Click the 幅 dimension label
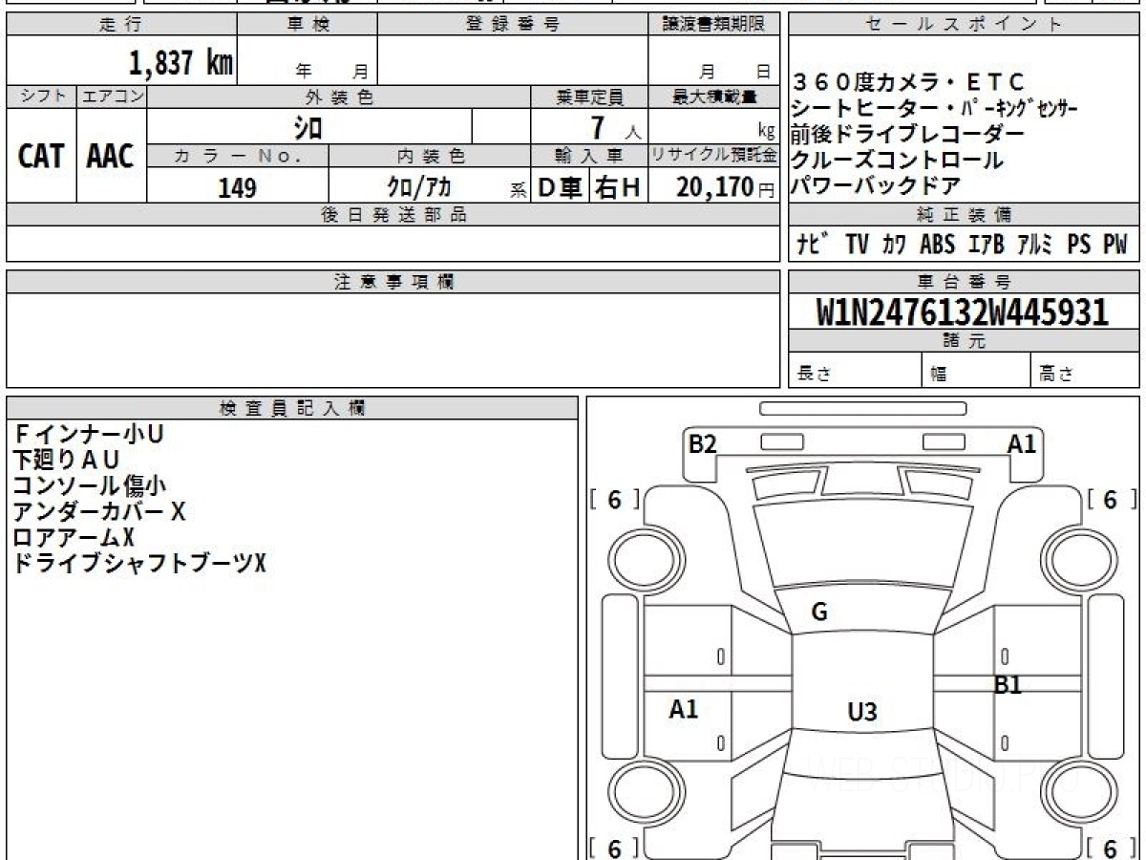The height and width of the screenshot is (860, 1146). tap(939, 375)
